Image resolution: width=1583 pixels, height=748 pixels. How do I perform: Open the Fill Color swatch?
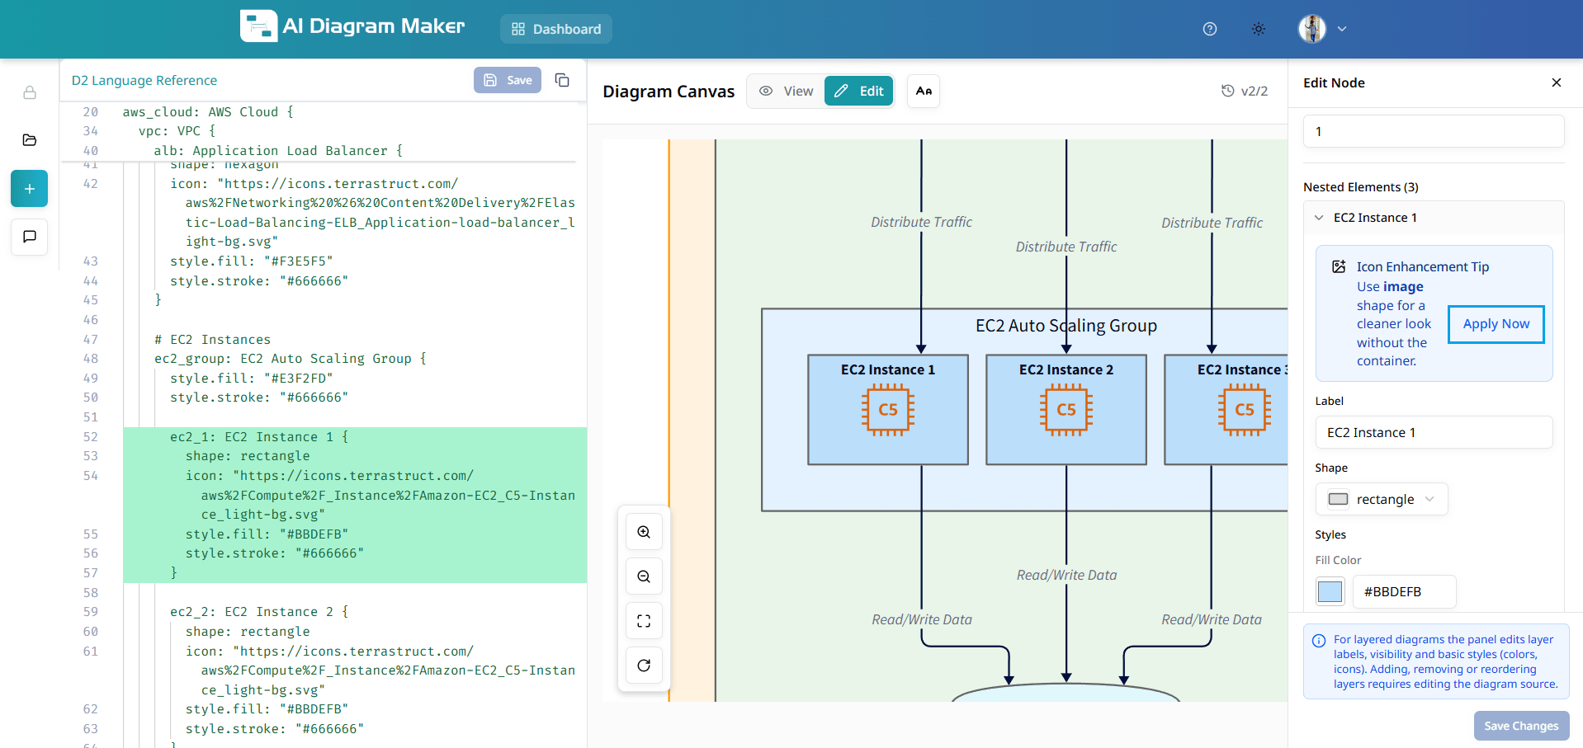(x=1330, y=591)
